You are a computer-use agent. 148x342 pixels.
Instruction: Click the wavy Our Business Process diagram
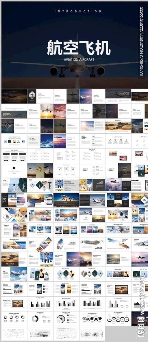point(92,320)
